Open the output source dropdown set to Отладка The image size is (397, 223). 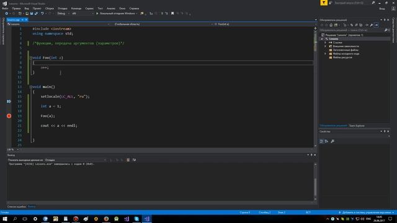coord(76,160)
